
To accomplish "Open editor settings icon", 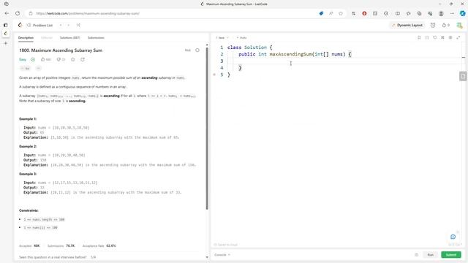I will coord(450,37).
